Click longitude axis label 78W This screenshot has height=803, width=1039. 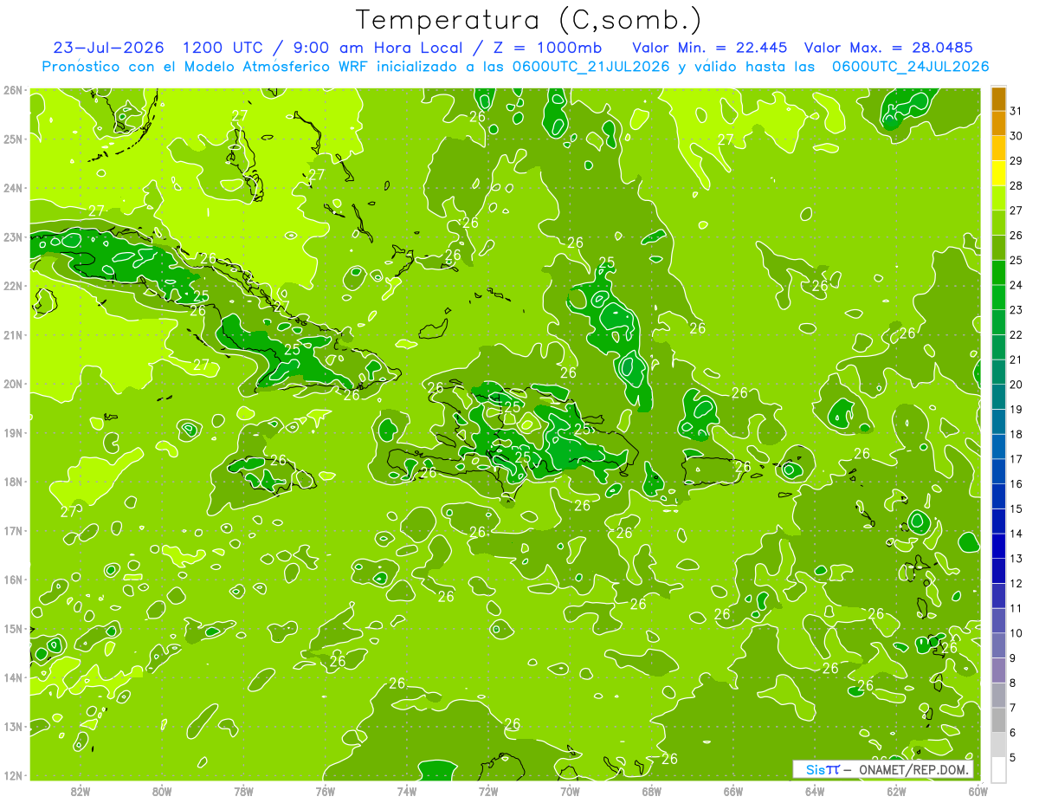pos(243,790)
